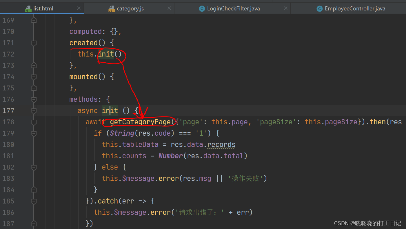
Task: Click '$message' on line 183
Action: tap(138, 179)
